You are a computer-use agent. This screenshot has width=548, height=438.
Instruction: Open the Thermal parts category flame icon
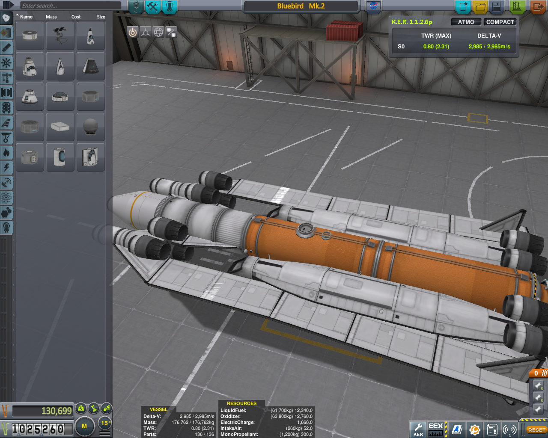(6, 153)
